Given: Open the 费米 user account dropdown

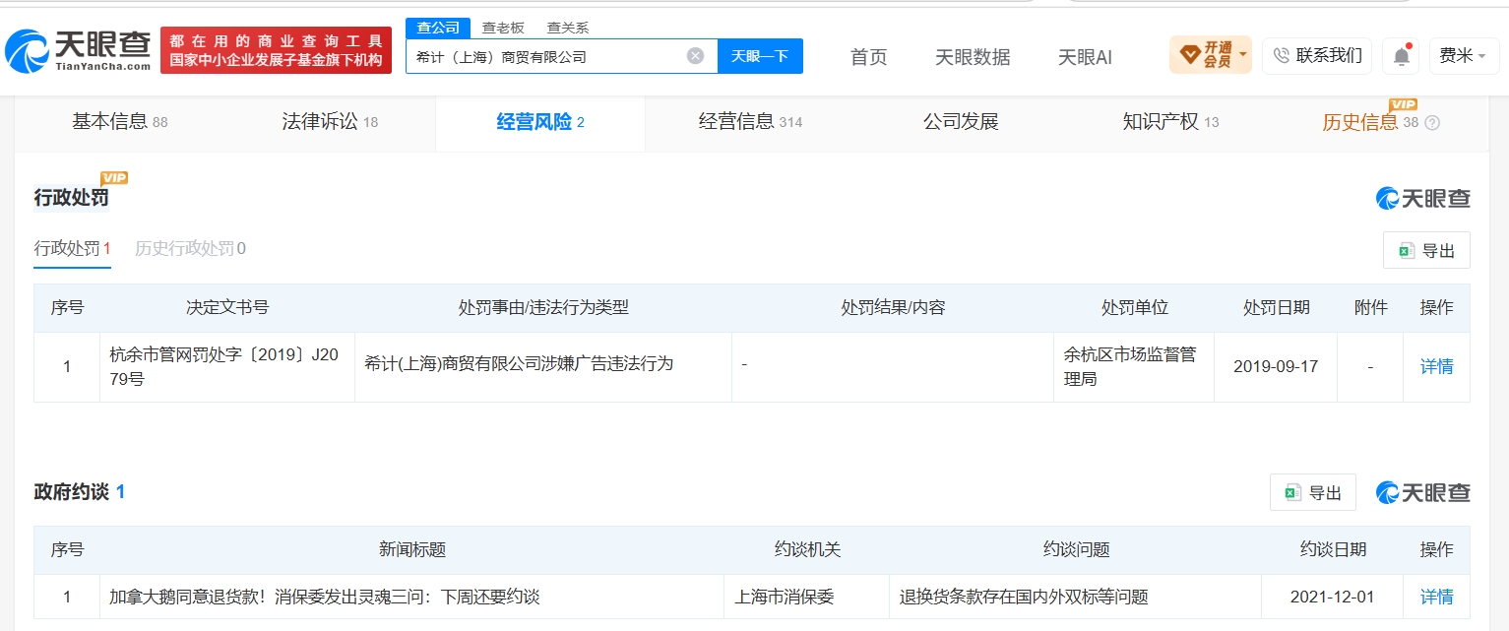Looking at the screenshot, I should [x=1463, y=56].
